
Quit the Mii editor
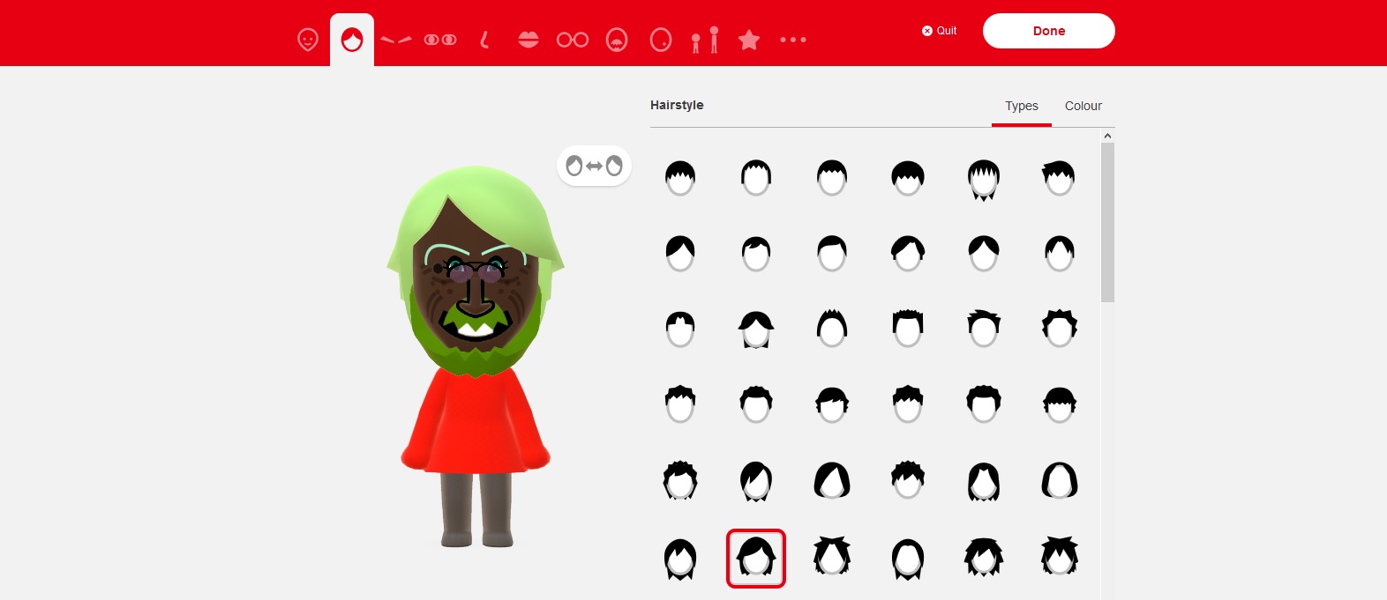[x=940, y=31]
